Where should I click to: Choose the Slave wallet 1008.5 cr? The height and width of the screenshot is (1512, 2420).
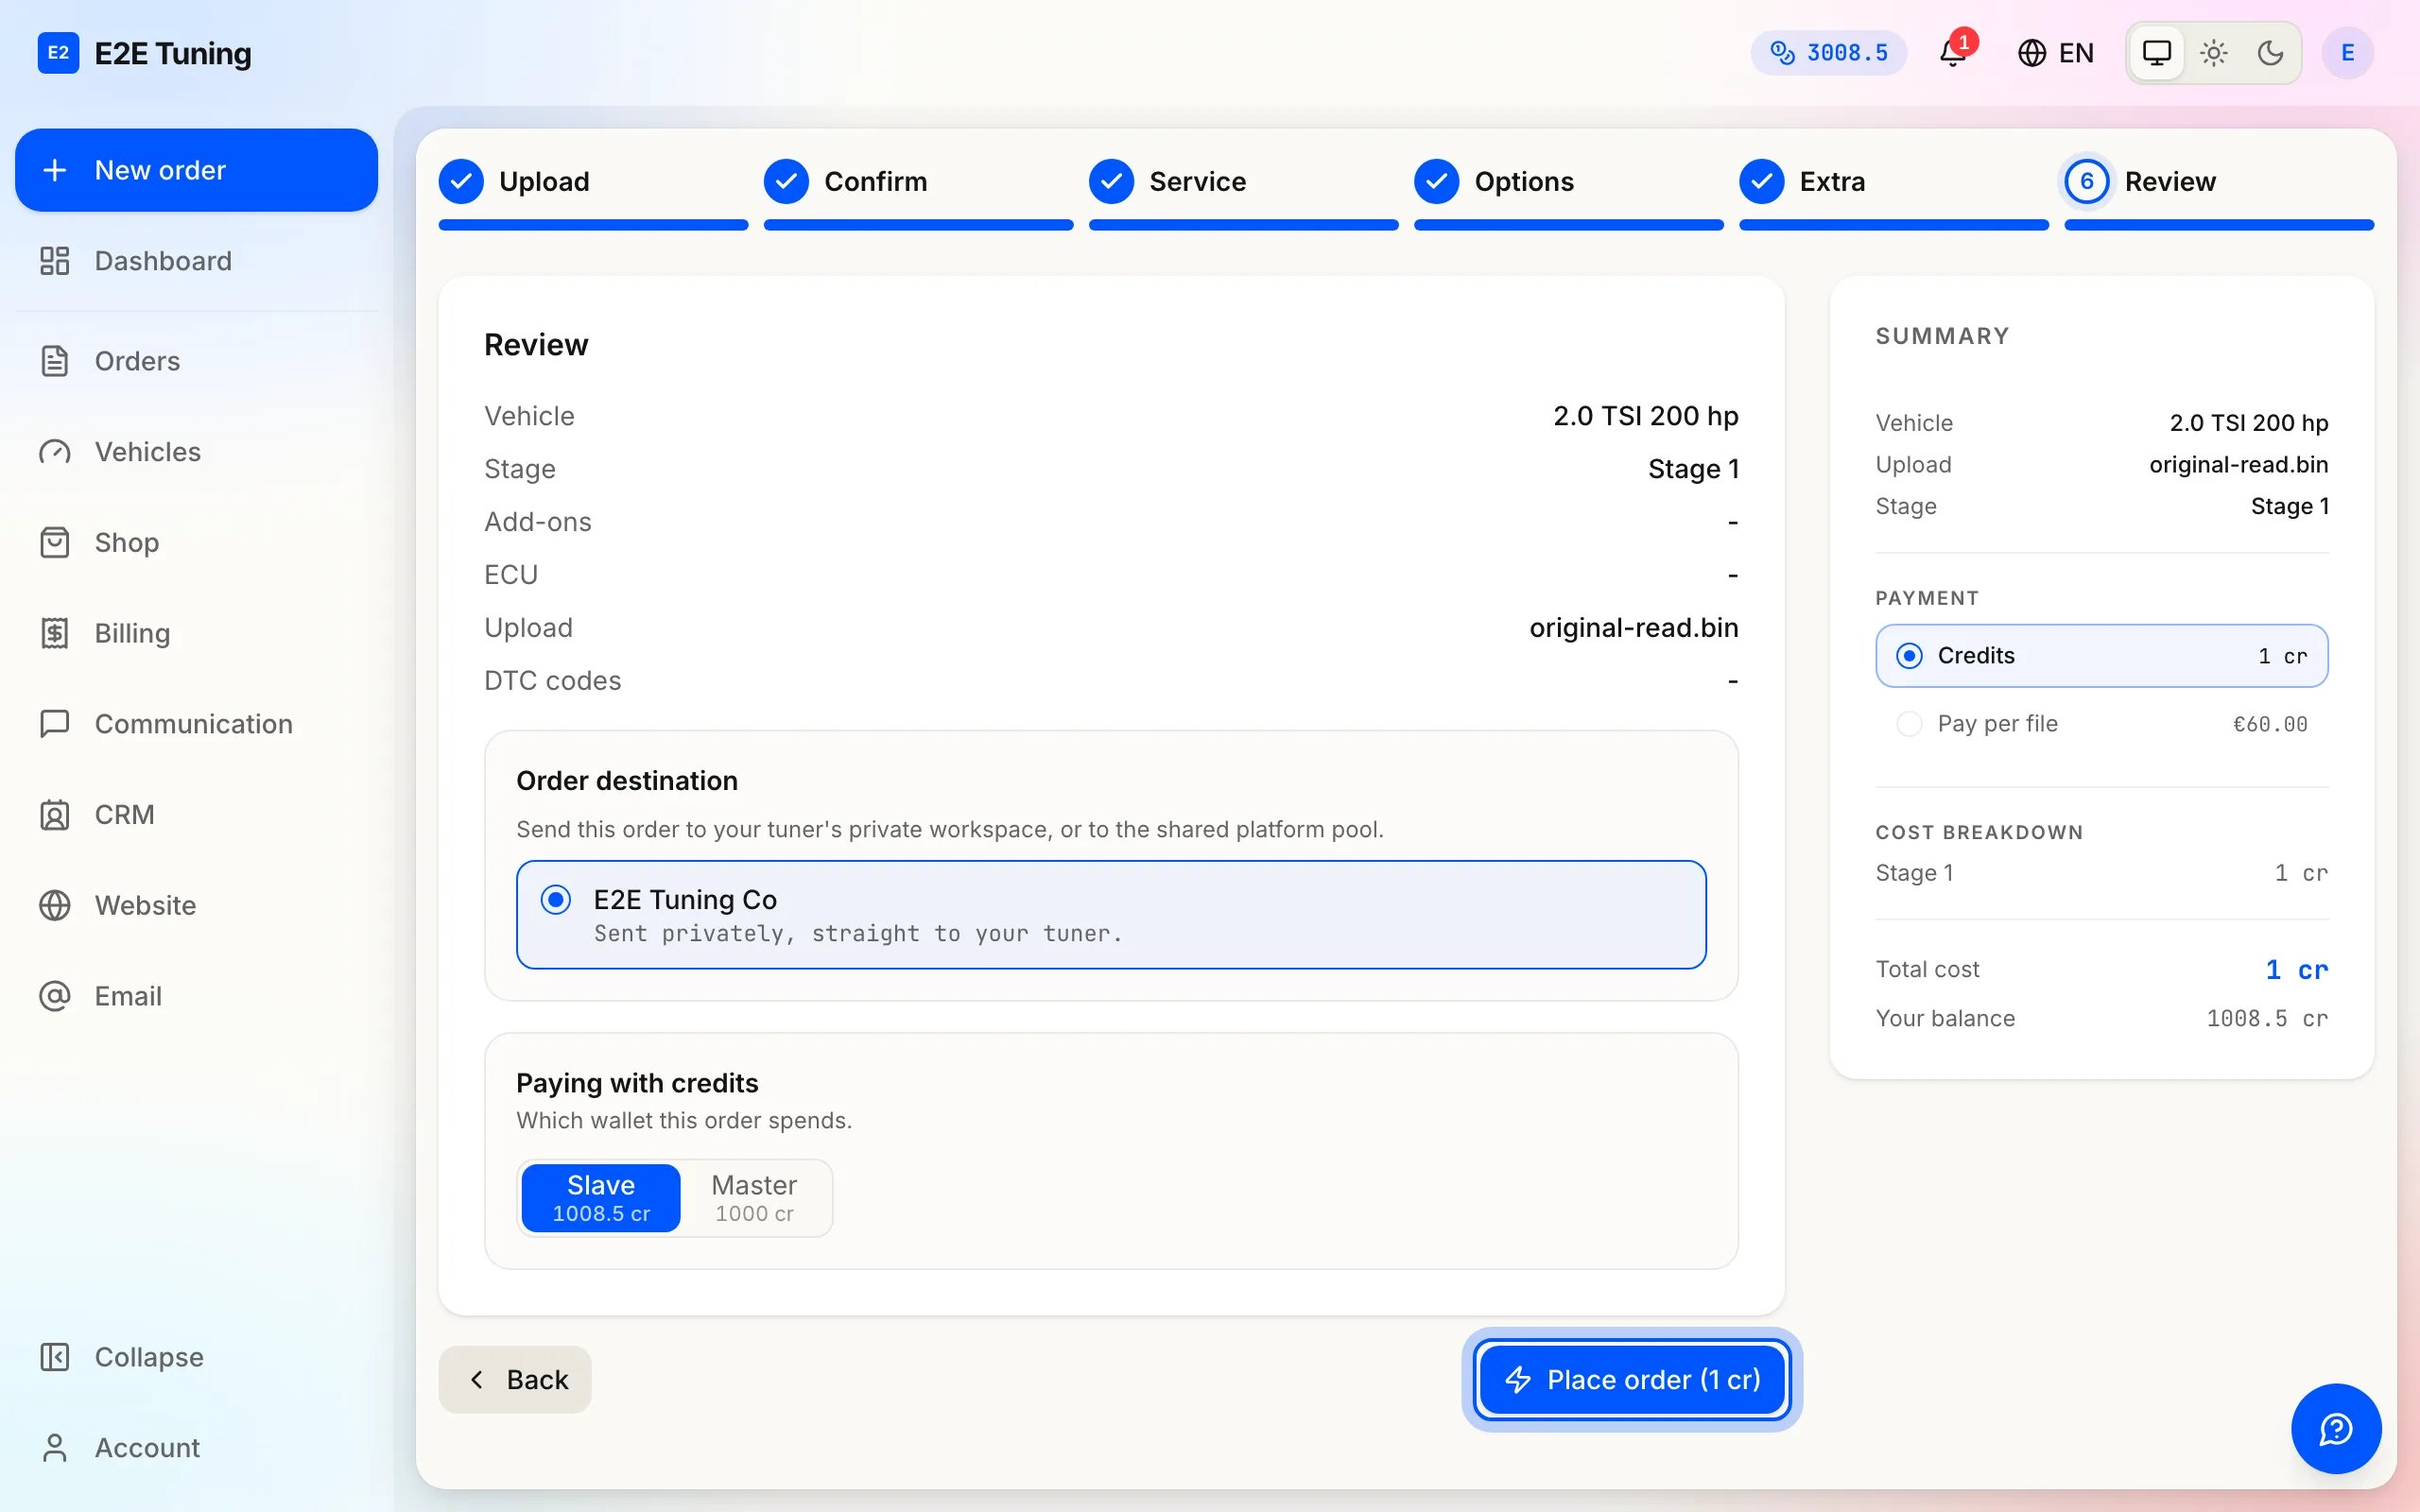(601, 1198)
